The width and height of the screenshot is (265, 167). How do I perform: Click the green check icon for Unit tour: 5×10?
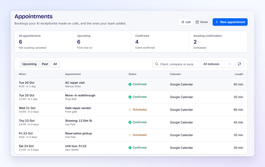130,148
